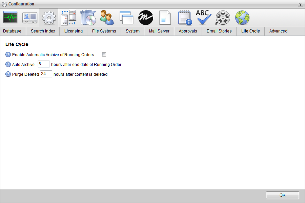
Task: Open the Email Stories document icon
Action: click(165, 17)
